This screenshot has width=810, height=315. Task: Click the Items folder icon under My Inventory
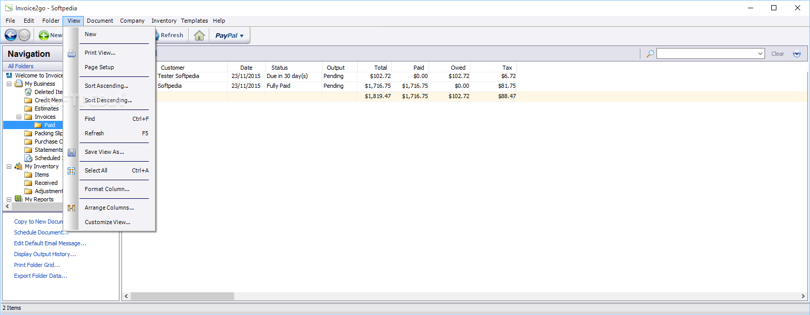tap(28, 175)
